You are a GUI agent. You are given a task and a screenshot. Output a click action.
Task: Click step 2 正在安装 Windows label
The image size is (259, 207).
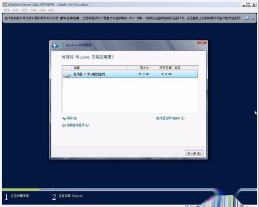(x=70, y=196)
